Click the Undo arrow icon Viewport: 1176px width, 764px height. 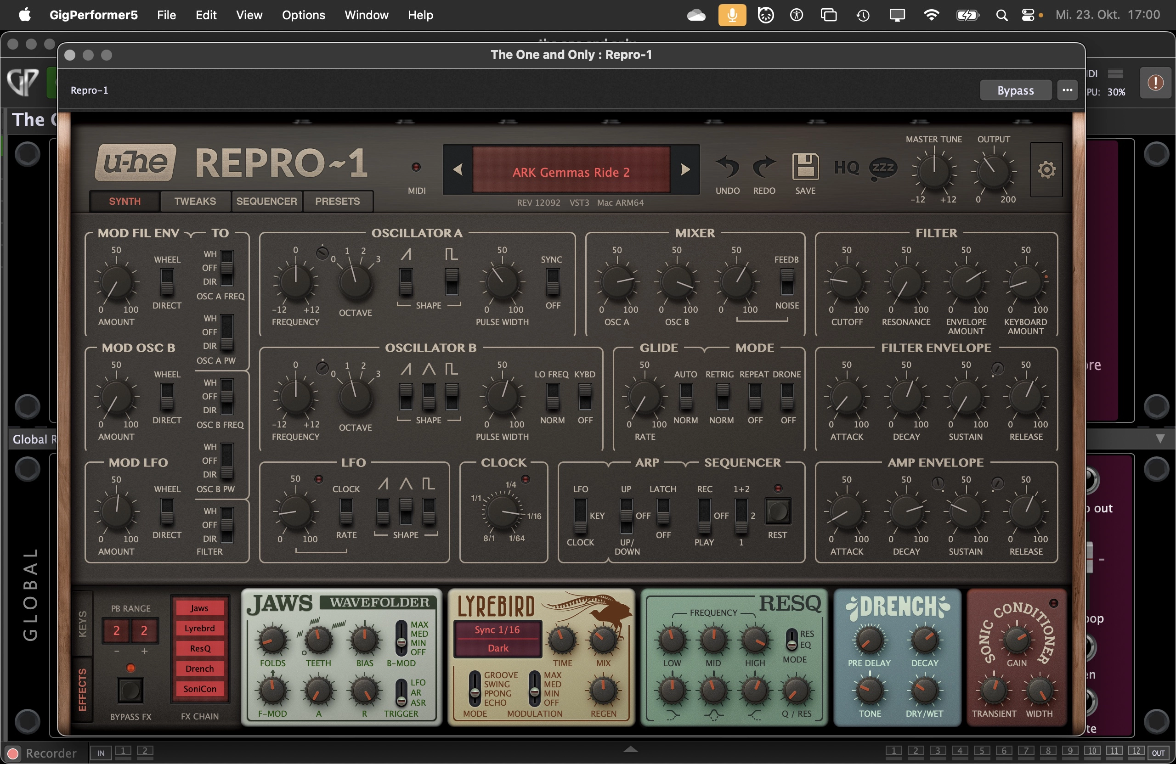pos(727,167)
